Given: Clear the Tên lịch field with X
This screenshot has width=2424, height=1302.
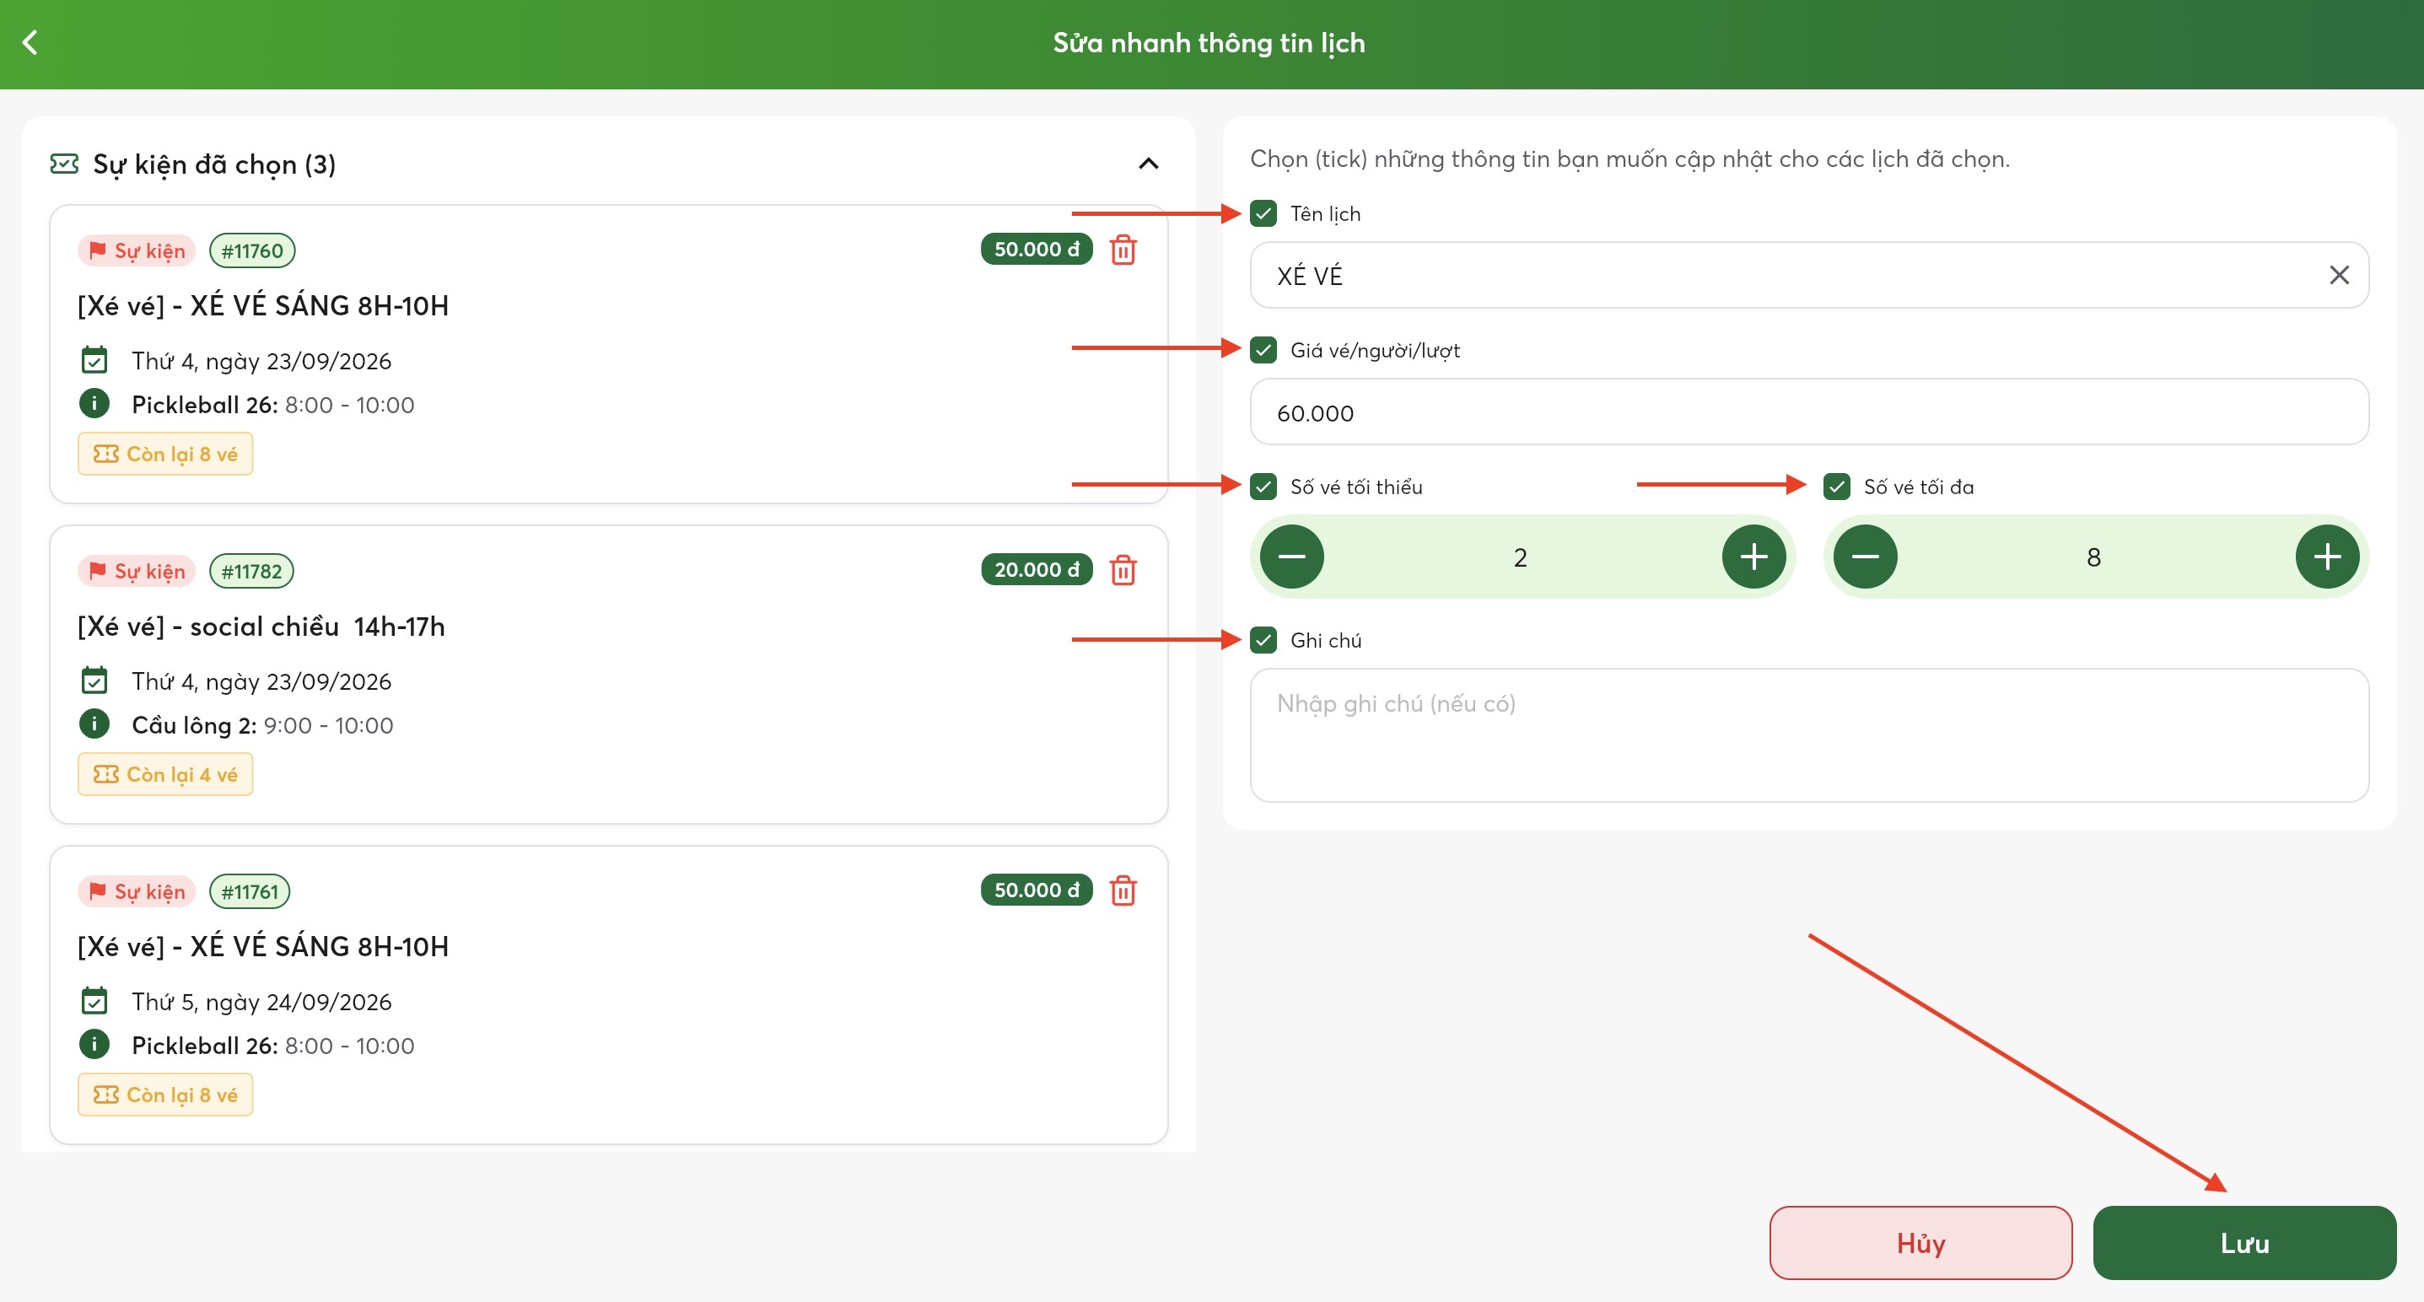Looking at the screenshot, I should click(2338, 275).
